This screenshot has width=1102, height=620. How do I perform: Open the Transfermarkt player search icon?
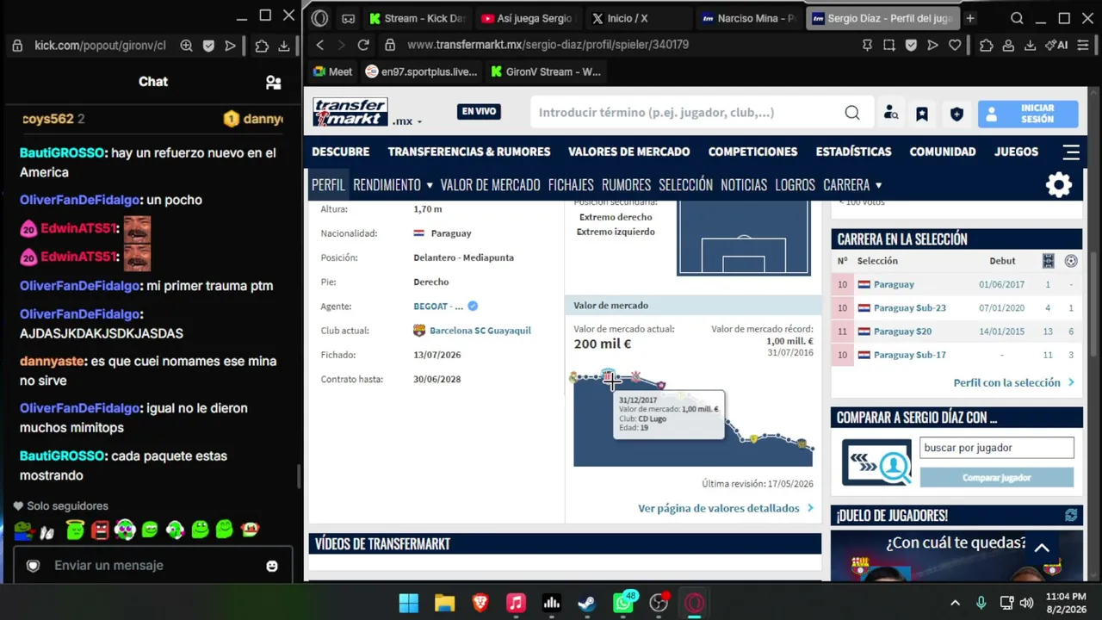(x=891, y=113)
